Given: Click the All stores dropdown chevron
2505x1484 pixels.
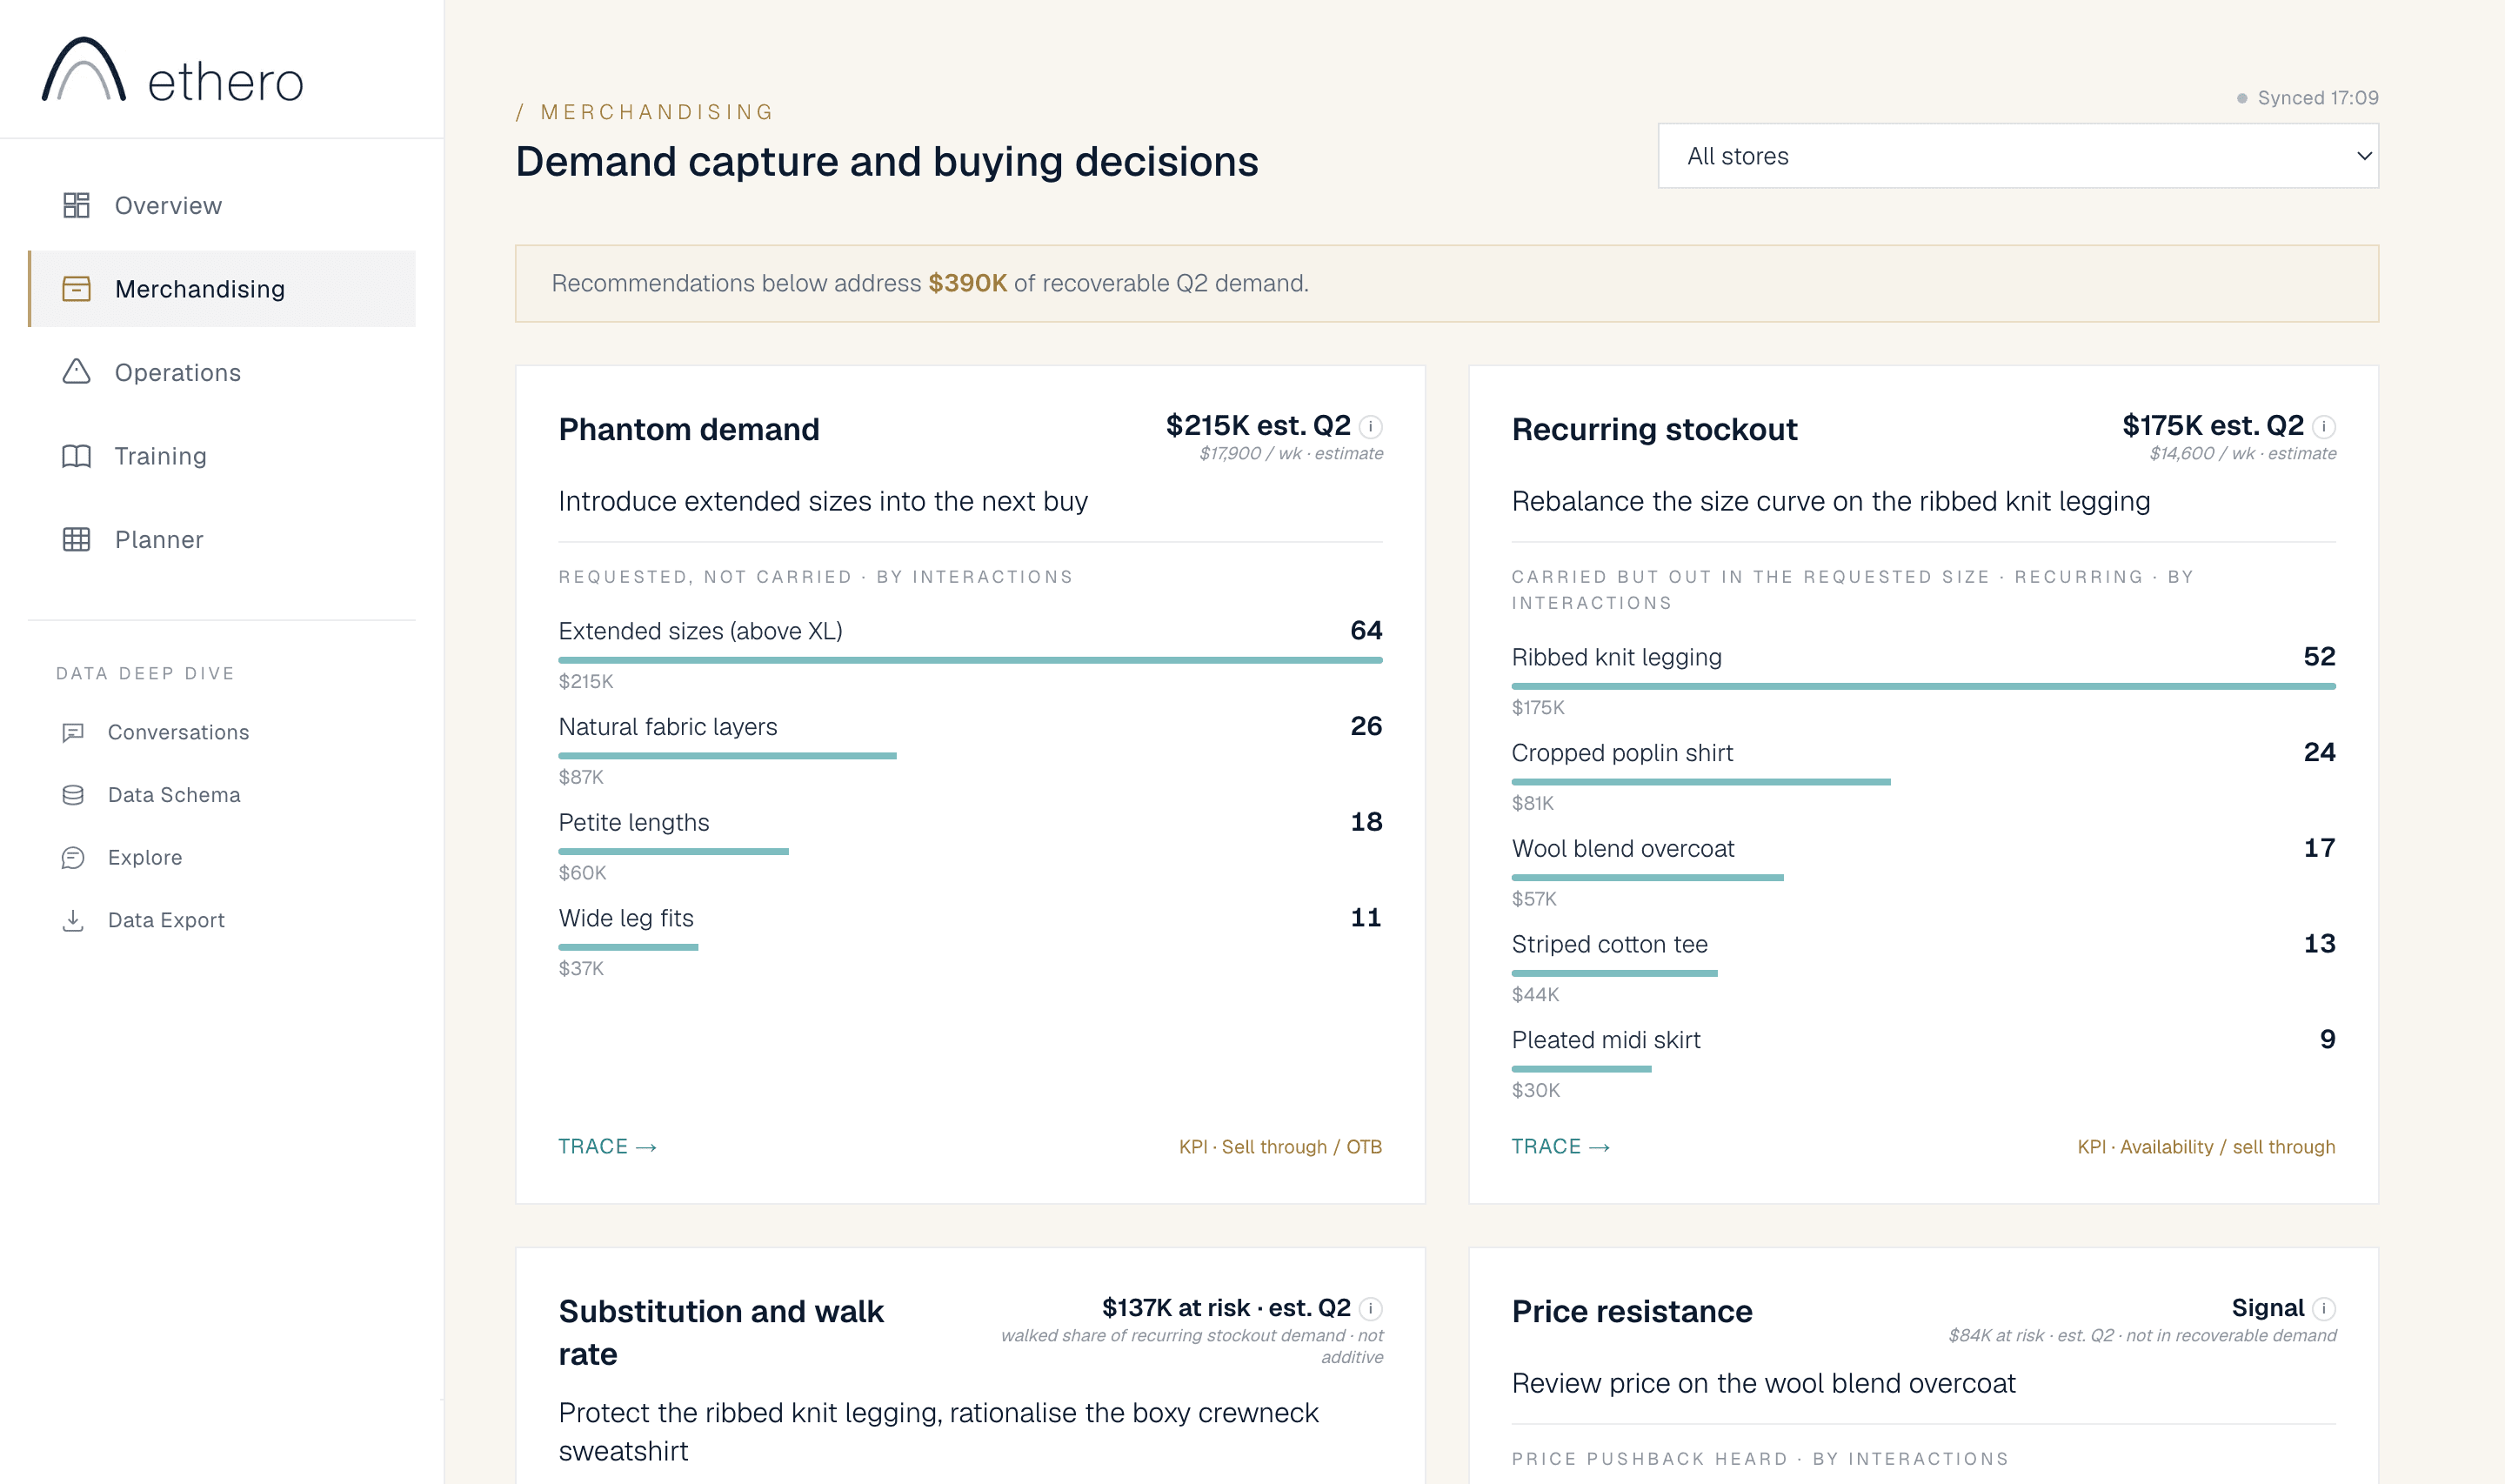Looking at the screenshot, I should tap(2363, 156).
